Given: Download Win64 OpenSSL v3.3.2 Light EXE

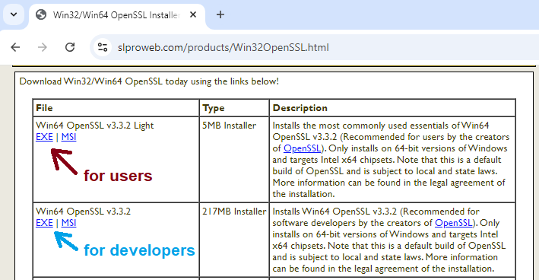Looking at the screenshot, I should pos(44,137).
